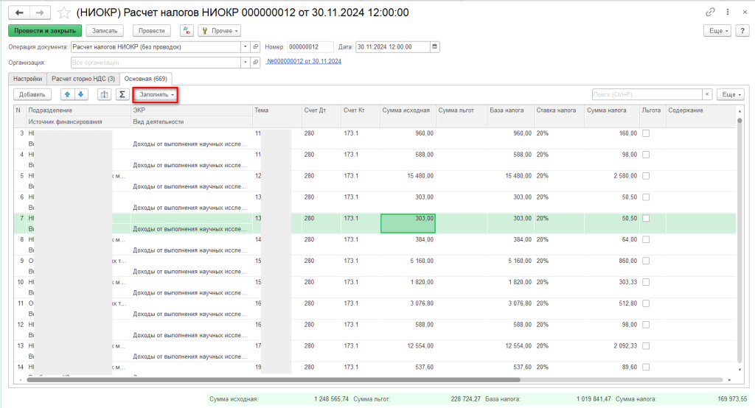Screen dimensions: 755x408
Task: Click the sigma totals icon in table toolbar
Action: point(122,94)
